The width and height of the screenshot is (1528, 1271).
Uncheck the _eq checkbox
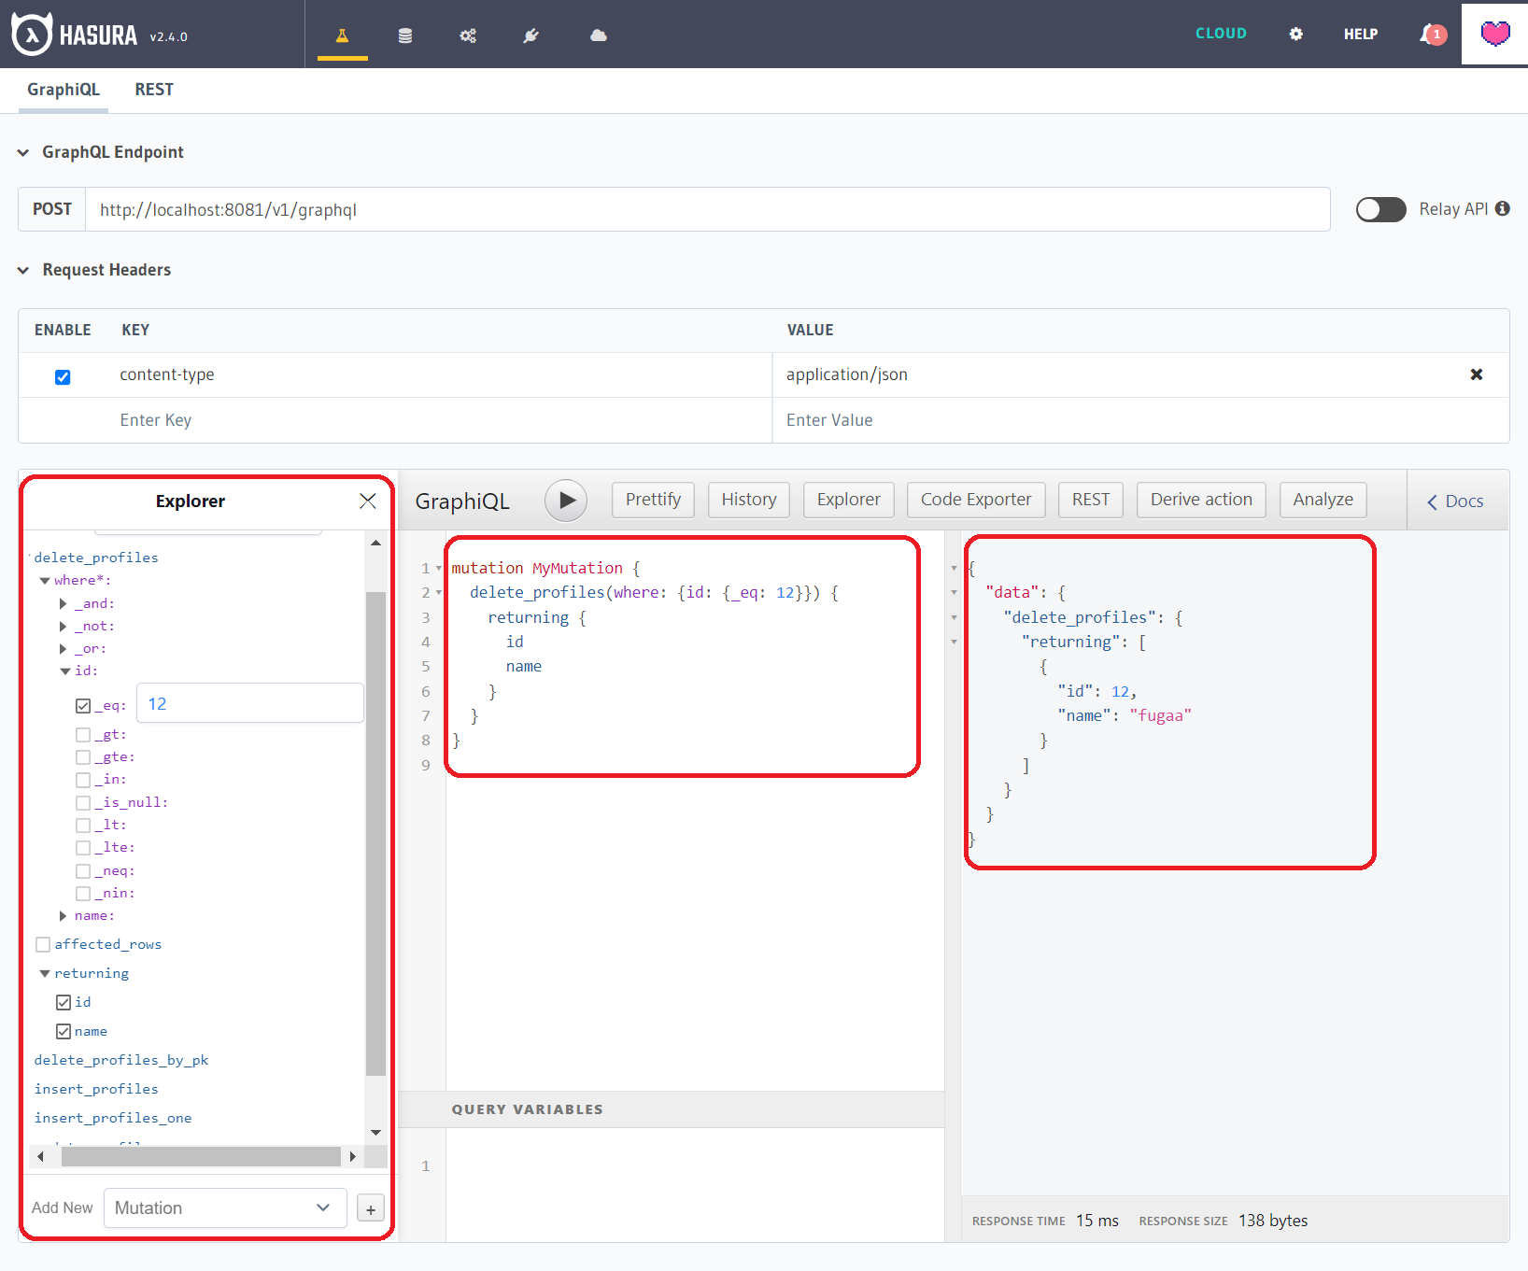point(83,706)
